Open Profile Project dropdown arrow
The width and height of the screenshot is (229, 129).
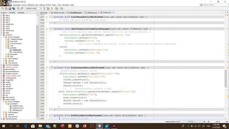64,9
